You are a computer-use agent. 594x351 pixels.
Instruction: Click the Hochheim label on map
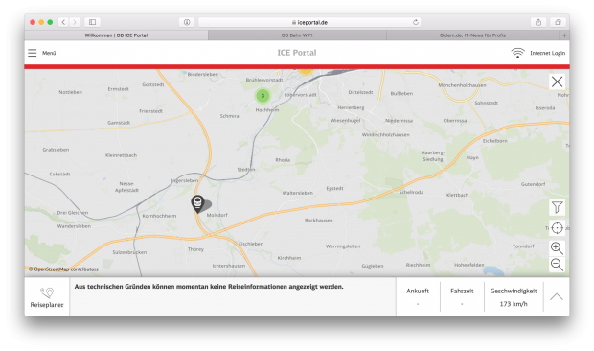(267, 110)
